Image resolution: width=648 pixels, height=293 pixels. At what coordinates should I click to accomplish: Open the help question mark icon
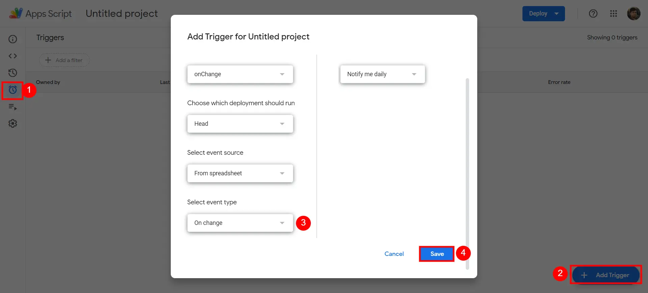[593, 13]
